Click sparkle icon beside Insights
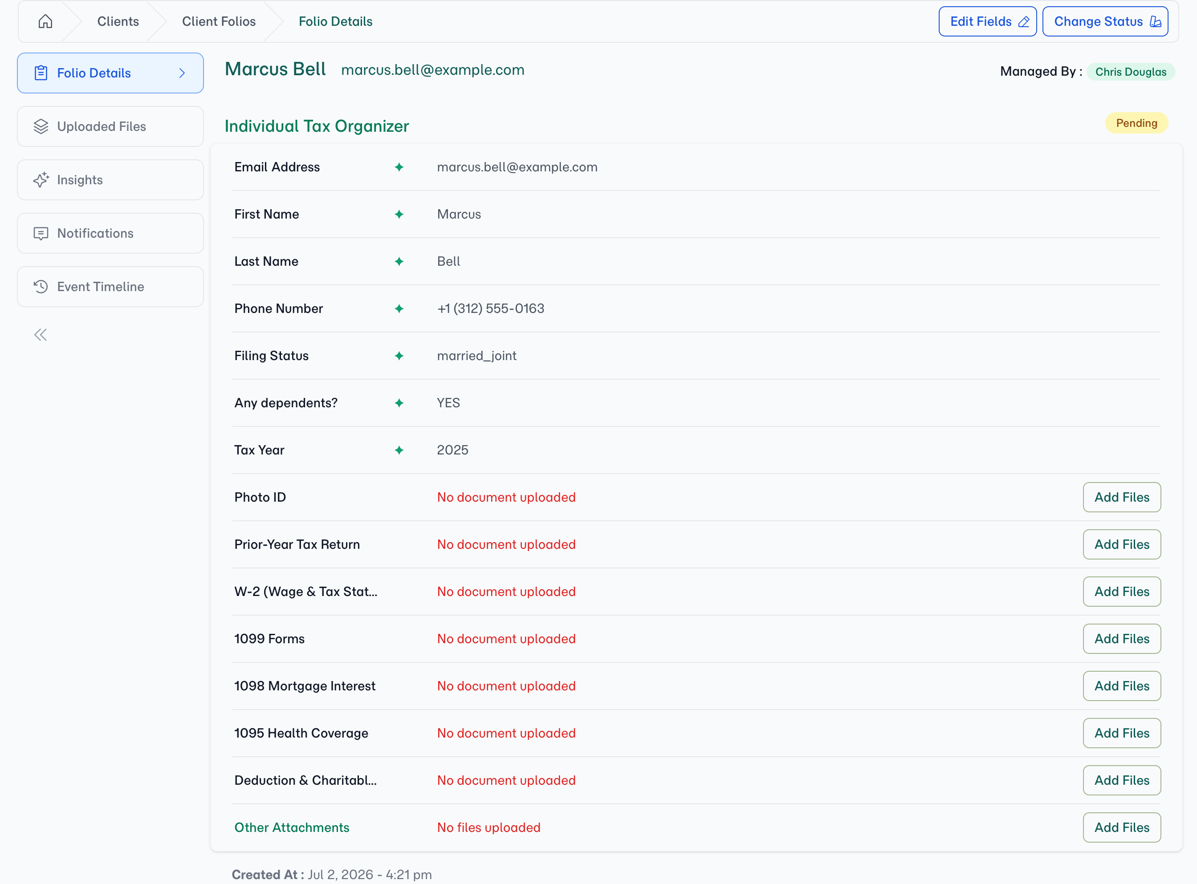Screen dimensions: 1197x884 tap(41, 180)
